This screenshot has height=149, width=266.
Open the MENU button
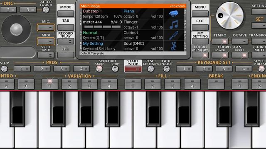[x=200, y=14]
